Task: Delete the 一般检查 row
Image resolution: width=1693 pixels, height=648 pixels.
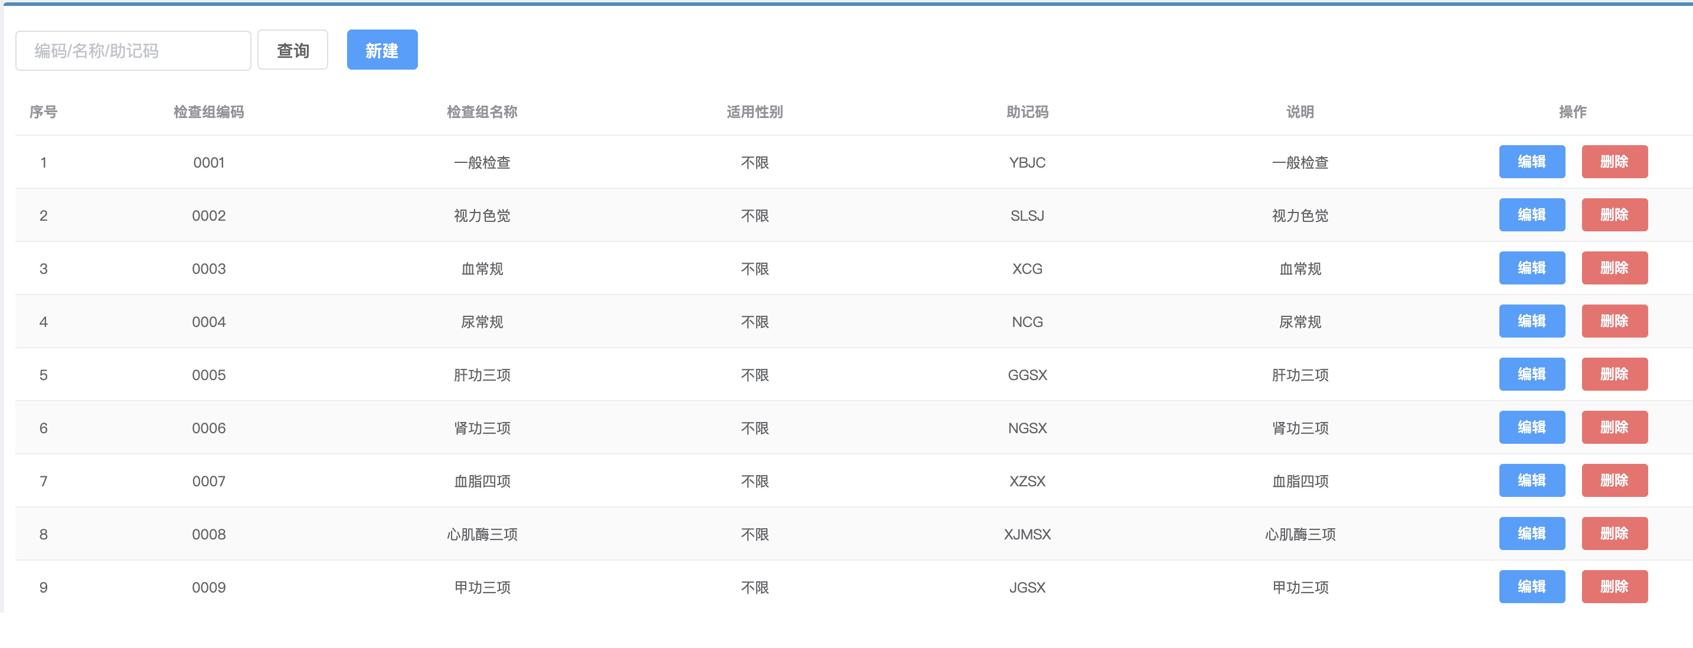Action: 1614,162
